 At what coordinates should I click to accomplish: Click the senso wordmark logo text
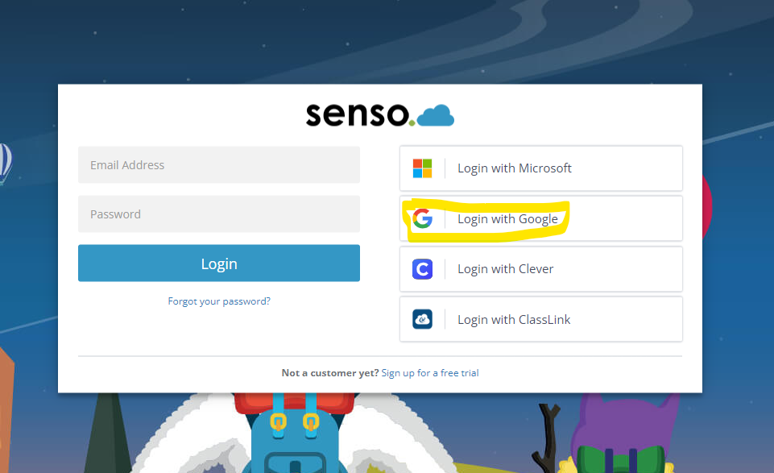point(358,114)
